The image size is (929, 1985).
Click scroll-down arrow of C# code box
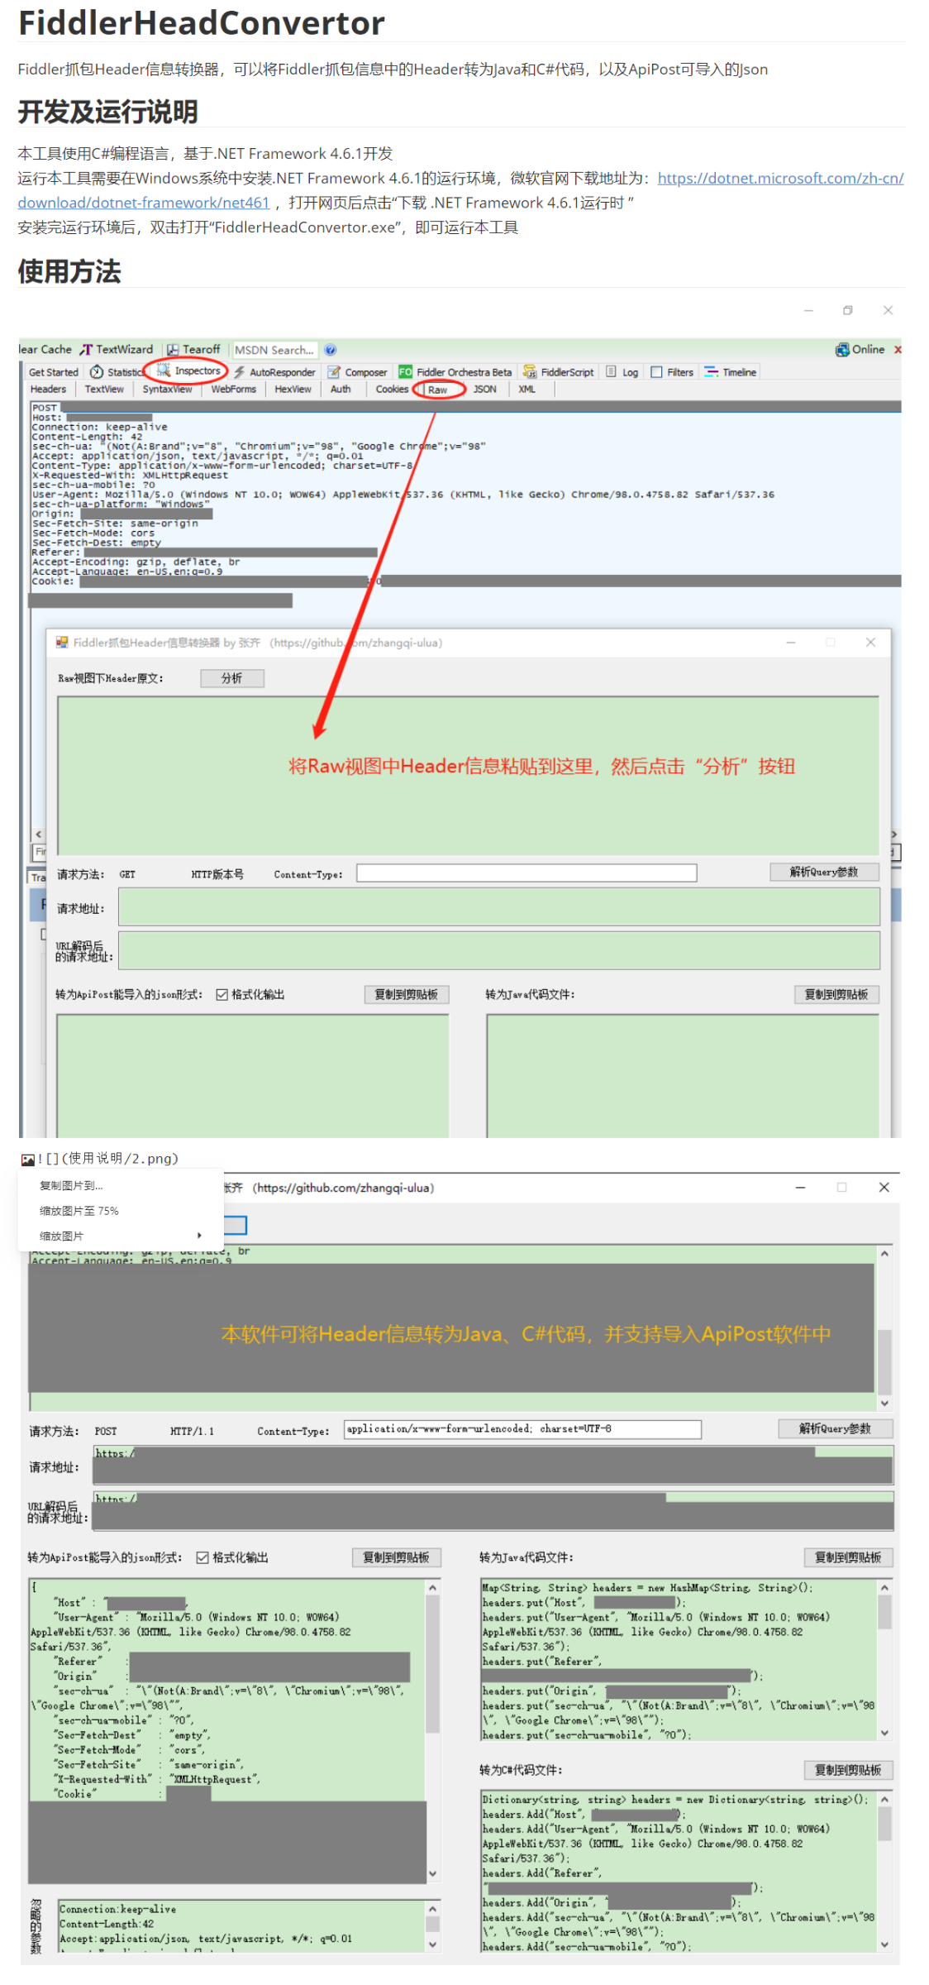884,1945
